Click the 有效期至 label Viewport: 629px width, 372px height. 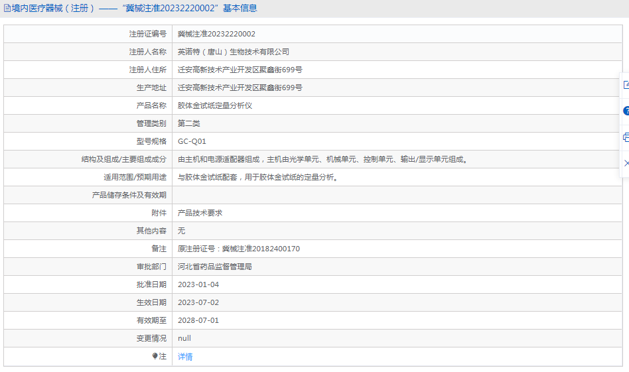pos(151,320)
